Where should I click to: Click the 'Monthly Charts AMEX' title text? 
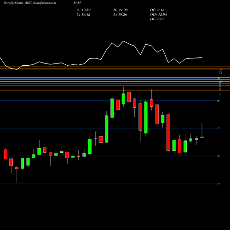click(x=17, y=3)
